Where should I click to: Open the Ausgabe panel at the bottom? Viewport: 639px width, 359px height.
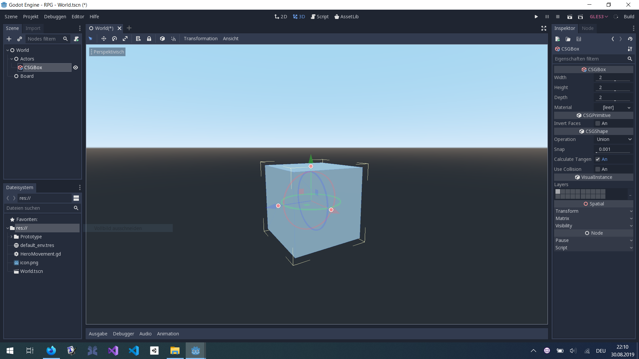tap(98, 333)
